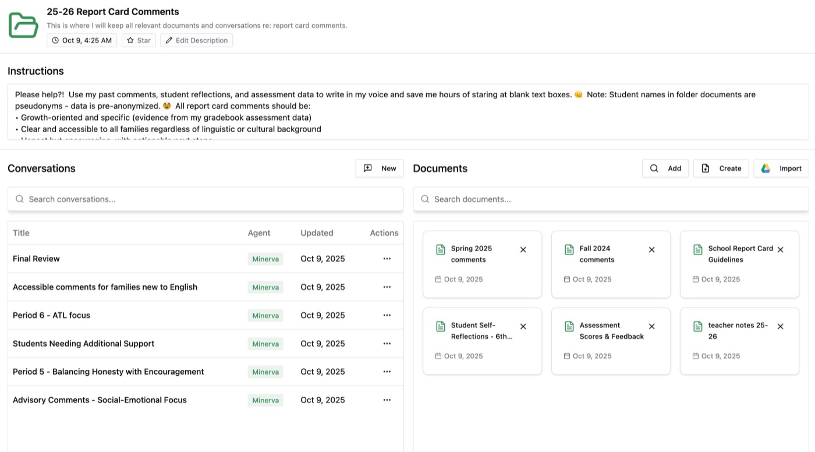The image size is (815, 452).
Task: Open actions menu for Advisory Comments conversation
Action: pos(387,400)
